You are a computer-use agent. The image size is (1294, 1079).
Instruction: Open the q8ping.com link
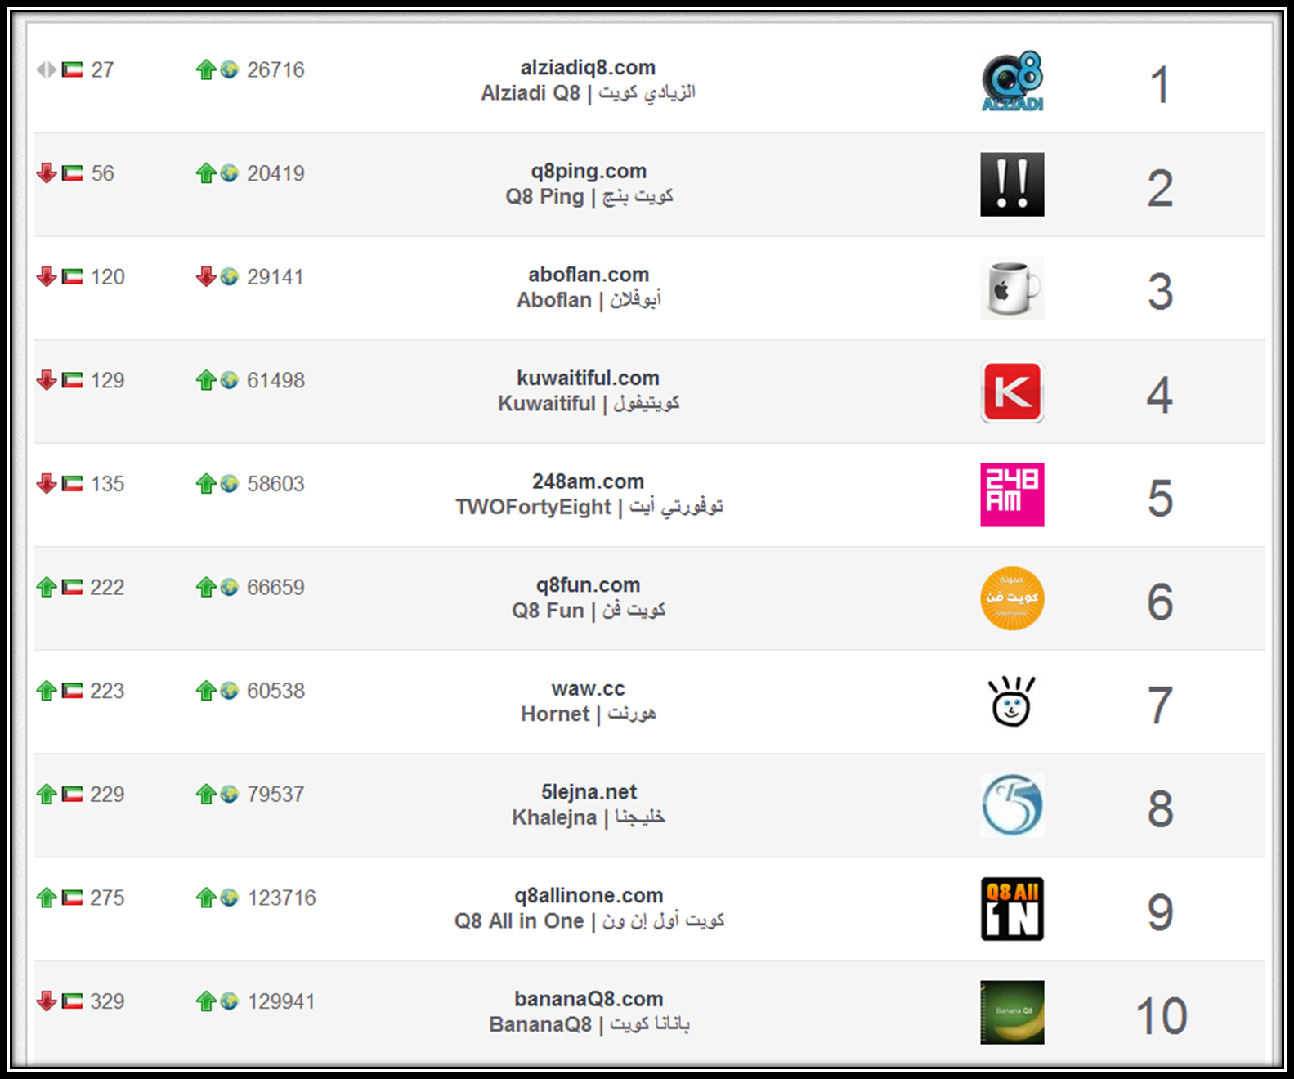coord(588,171)
